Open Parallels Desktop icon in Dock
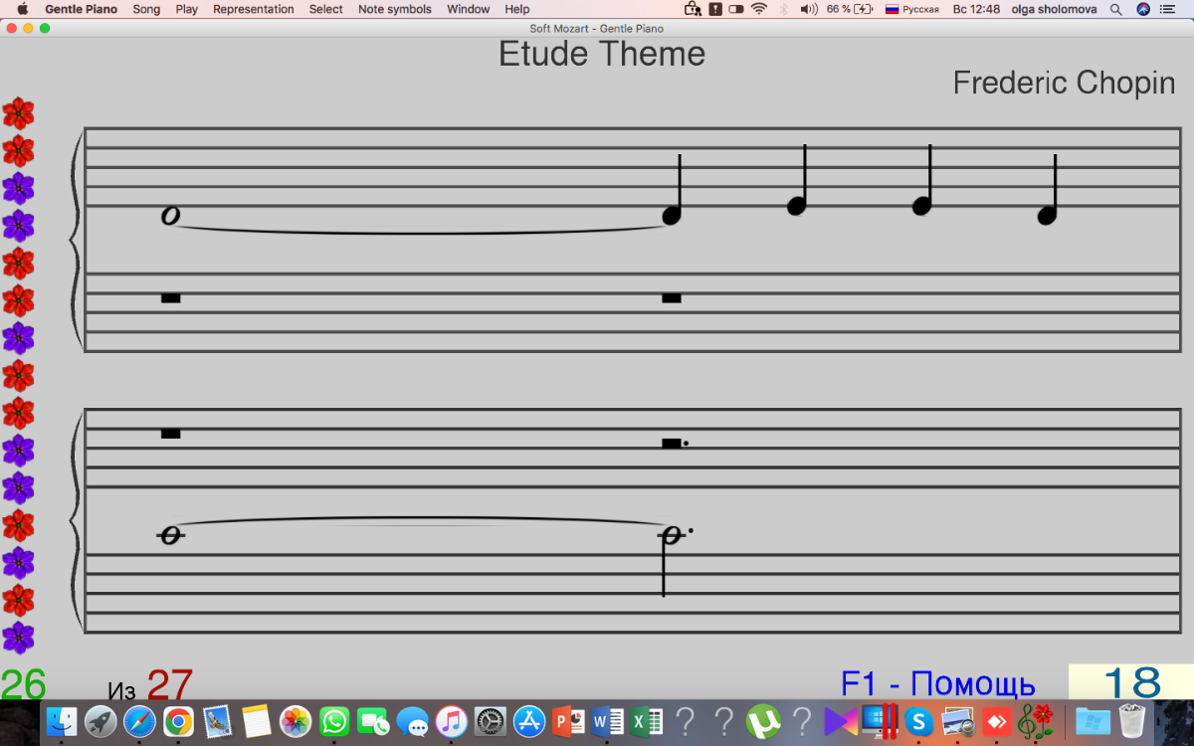The image size is (1194, 746). pyautogui.click(x=881, y=721)
